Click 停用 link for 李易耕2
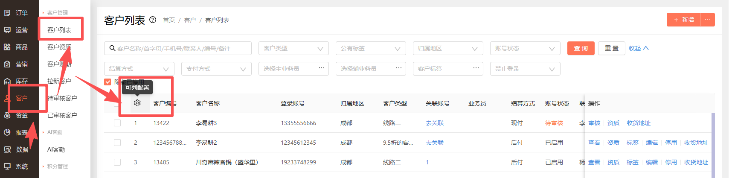The width and height of the screenshot is (732, 178). (671, 143)
